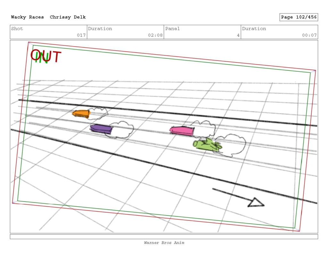
Task: Click the orange car in the storyboard
Action: click(81, 114)
